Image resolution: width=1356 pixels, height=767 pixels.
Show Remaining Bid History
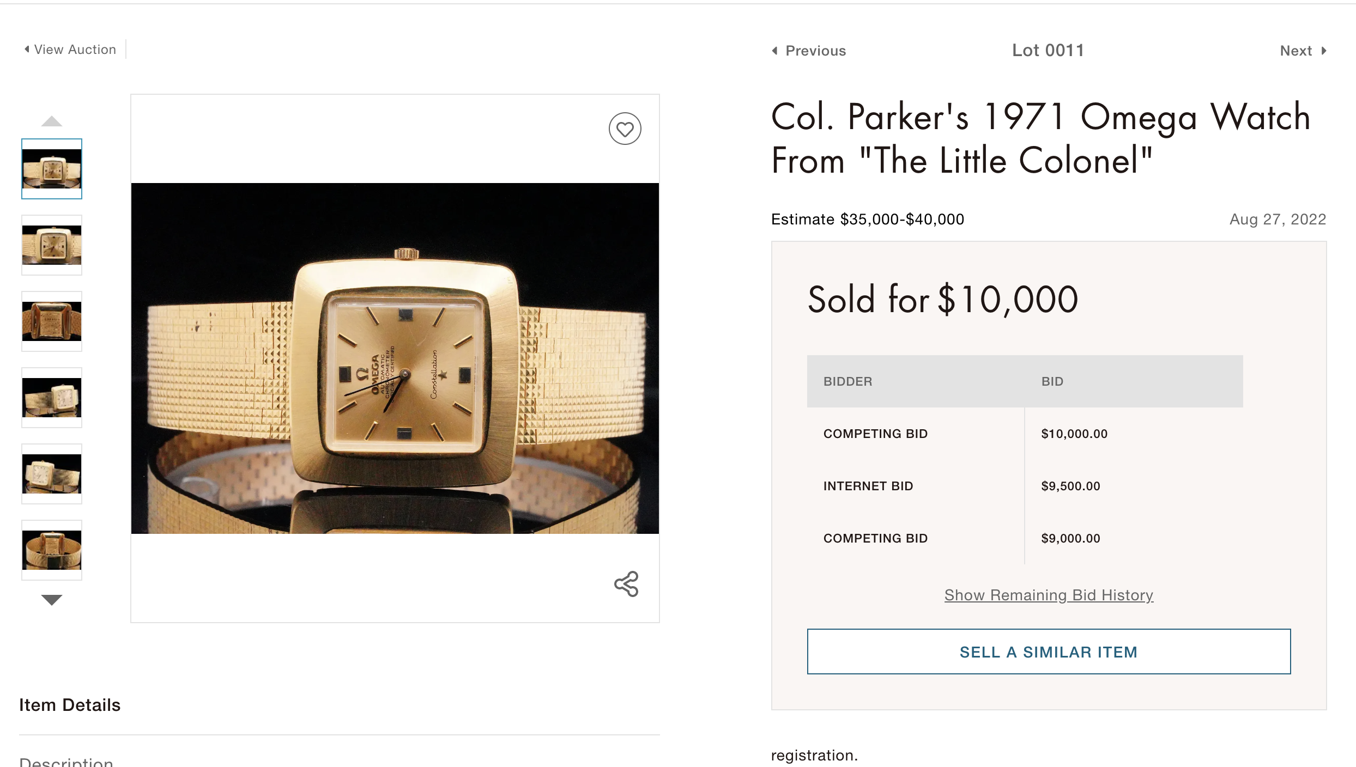1049,595
